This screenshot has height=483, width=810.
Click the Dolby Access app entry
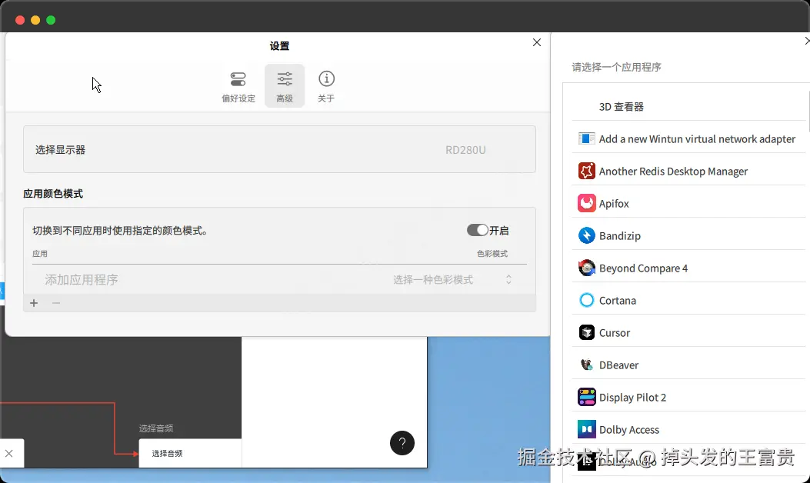pos(688,429)
